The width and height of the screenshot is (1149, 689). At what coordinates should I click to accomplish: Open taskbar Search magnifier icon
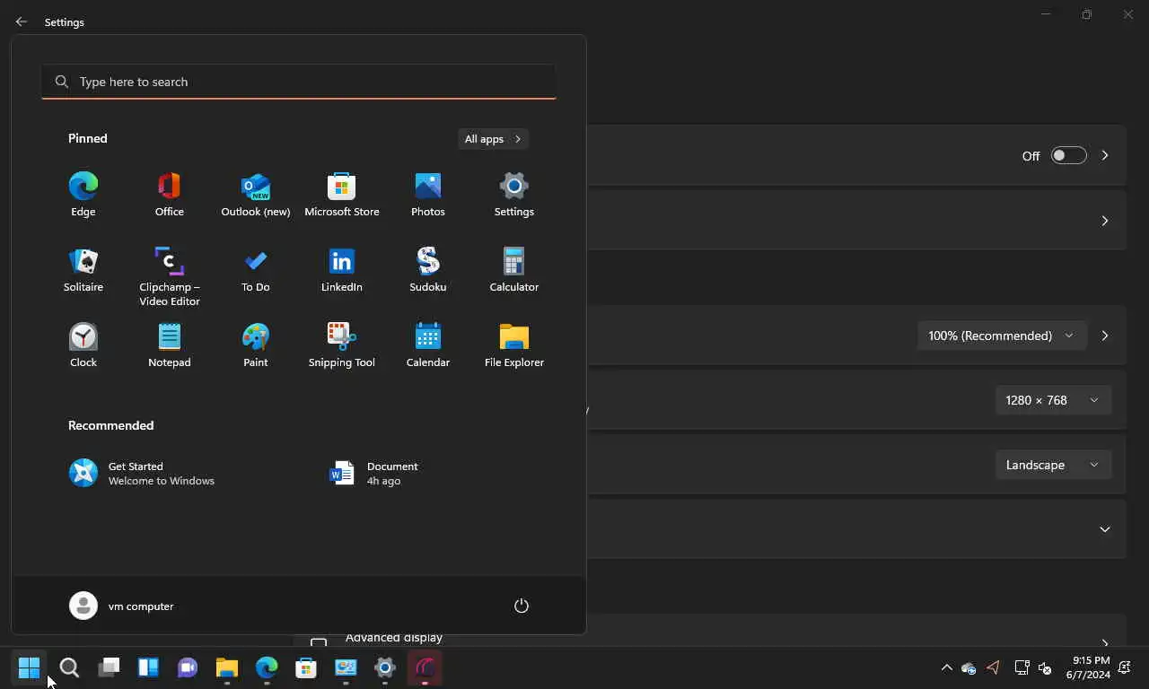click(69, 667)
